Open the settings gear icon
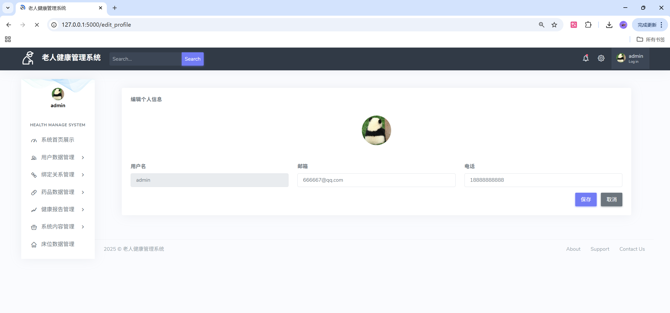 coord(601,58)
